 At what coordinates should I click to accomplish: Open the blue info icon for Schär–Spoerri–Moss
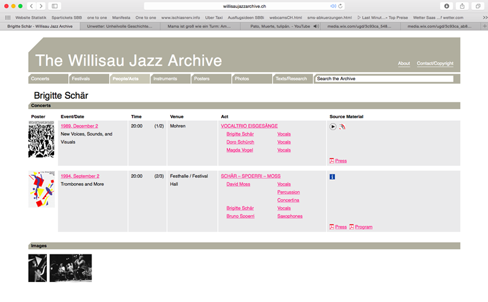[332, 176]
